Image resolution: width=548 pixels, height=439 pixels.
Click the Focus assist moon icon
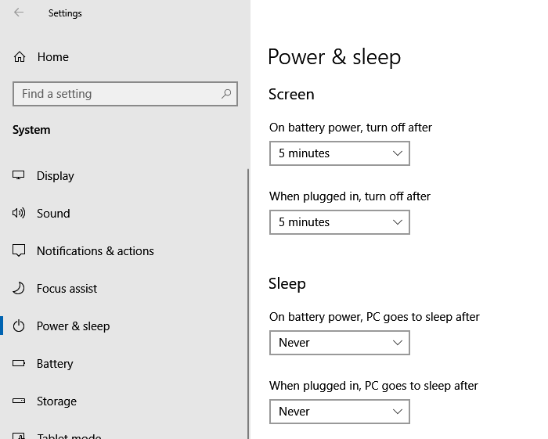tap(19, 288)
